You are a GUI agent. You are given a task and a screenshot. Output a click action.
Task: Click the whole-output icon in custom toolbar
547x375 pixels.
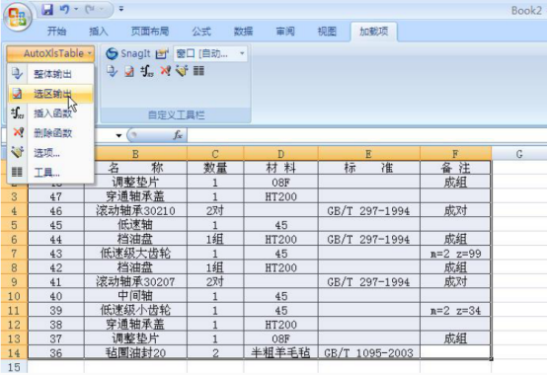[112, 71]
